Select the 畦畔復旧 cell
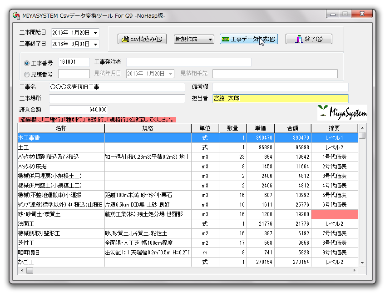The height and width of the screenshot is (293, 385). point(61,253)
